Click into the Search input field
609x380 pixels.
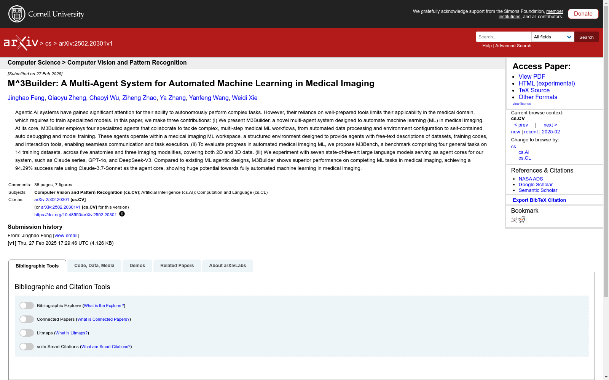pos(504,37)
